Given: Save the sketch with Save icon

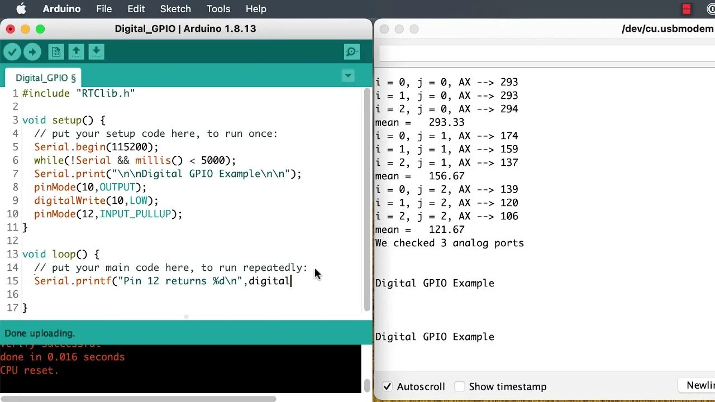Looking at the screenshot, I should point(96,52).
